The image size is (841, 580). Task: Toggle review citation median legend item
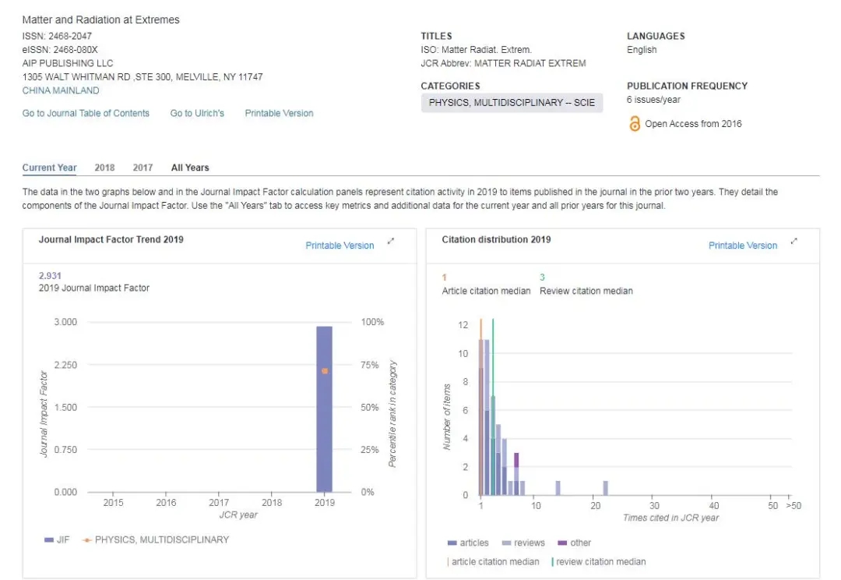(x=599, y=561)
